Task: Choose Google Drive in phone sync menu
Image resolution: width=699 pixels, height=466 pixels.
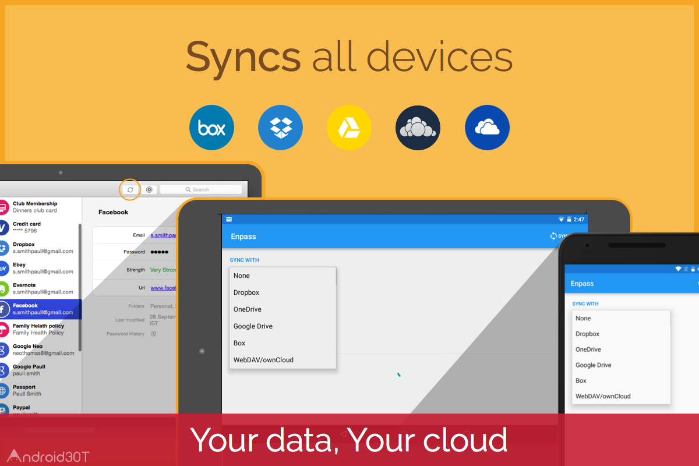Action: pyautogui.click(x=622, y=365)
